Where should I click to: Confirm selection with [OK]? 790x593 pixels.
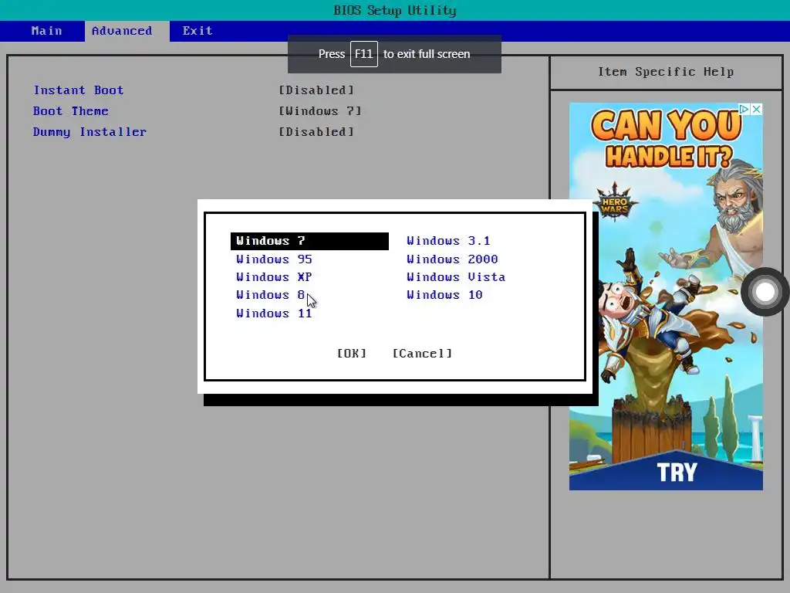[x=352, y=354]
